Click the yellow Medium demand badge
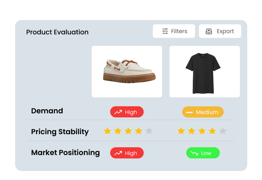The width and height of the screenshot is (262, 180). [x=203, y=112]
